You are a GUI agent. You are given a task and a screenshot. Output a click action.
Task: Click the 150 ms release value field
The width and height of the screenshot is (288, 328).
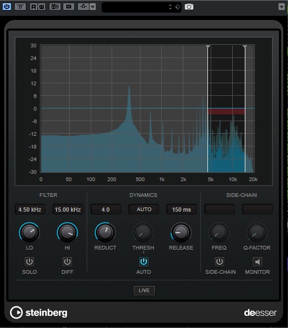182,210
